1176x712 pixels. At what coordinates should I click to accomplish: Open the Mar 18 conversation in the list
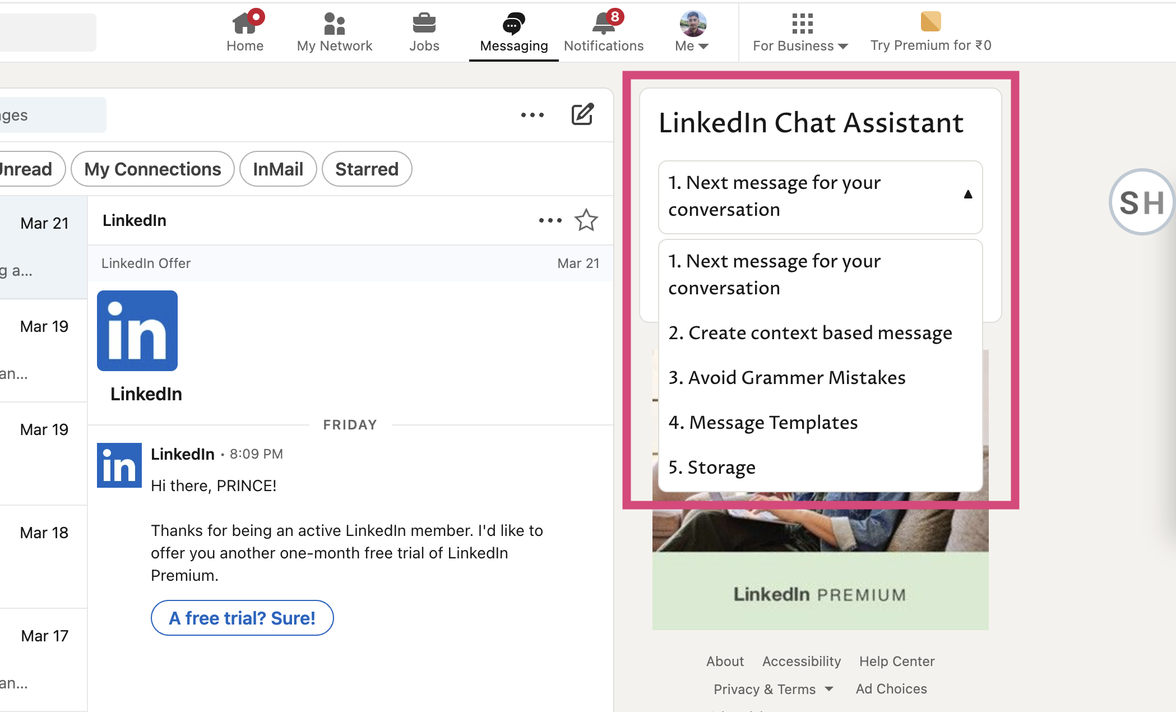(x=44, y=557)
